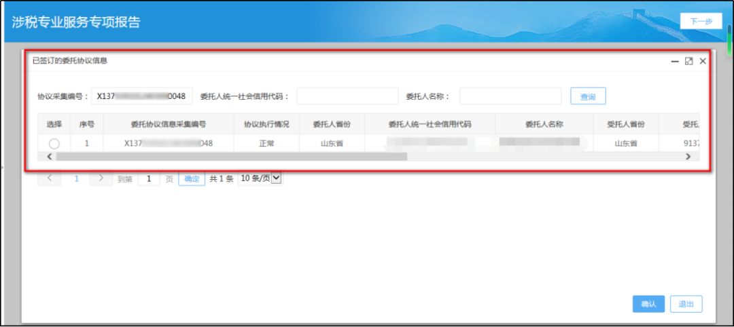Click the 委托人名称 input field

pos(510,96)
